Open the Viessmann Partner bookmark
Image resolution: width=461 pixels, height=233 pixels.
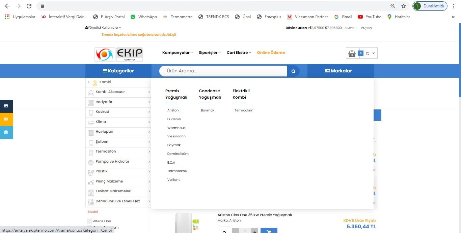(307, 17)
